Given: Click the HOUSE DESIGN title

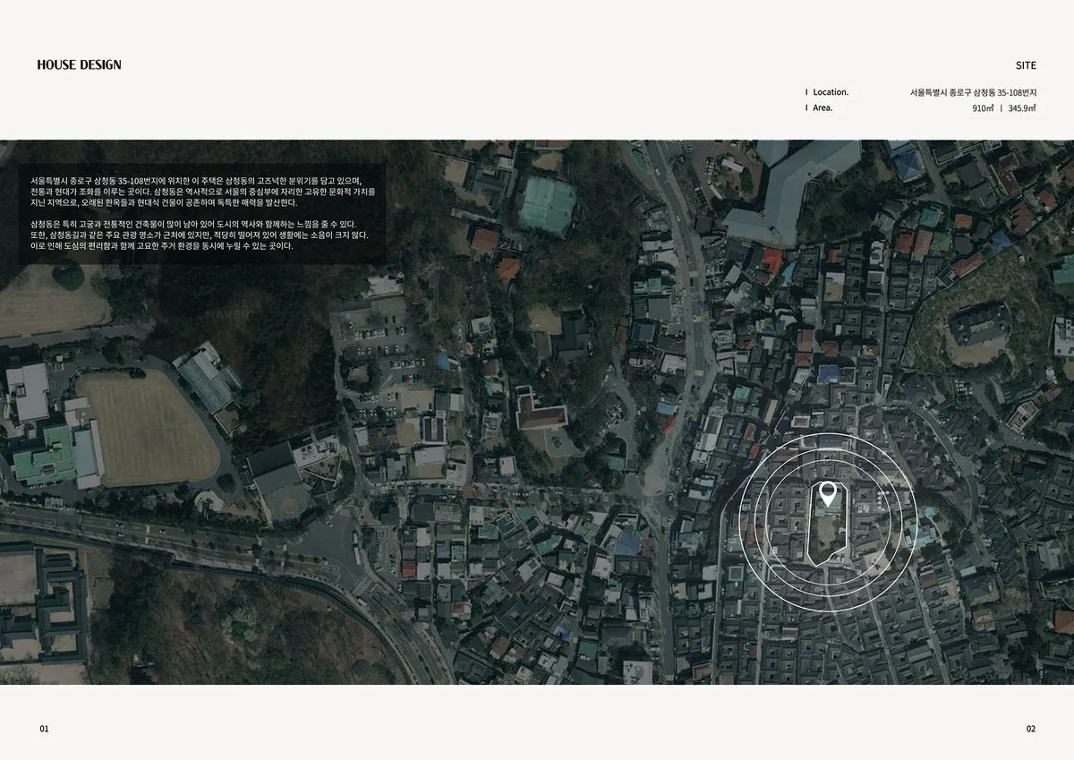Looking at the screenshot, I should click(x=80, y=64).
